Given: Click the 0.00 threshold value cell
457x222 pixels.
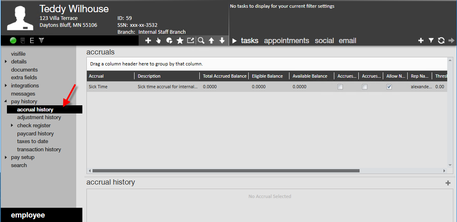Looking at the screenshot, I should [x=440, y=87].
